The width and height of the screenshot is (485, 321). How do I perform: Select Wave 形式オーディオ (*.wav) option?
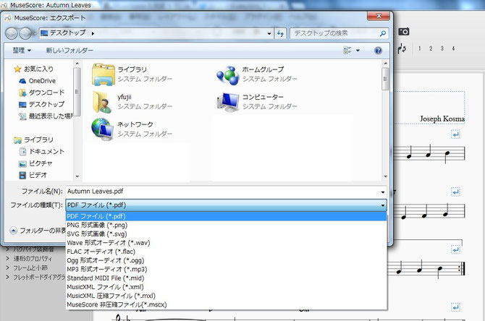tap(227, 243)
